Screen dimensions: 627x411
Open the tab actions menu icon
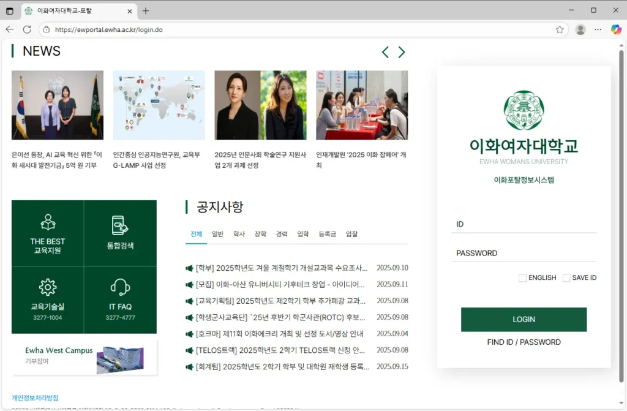(x=10, y=11)
